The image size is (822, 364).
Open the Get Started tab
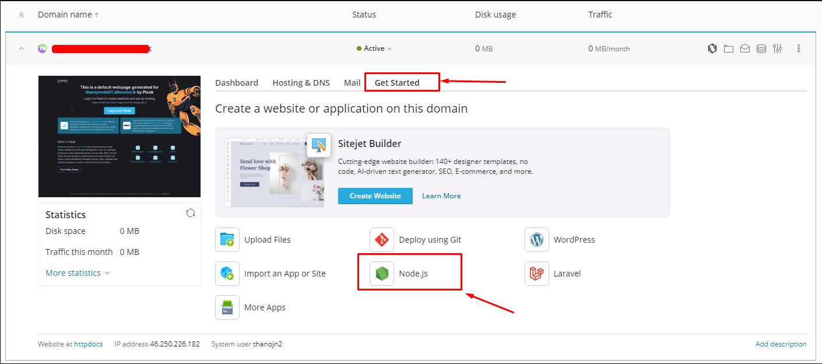coord(402,82)
